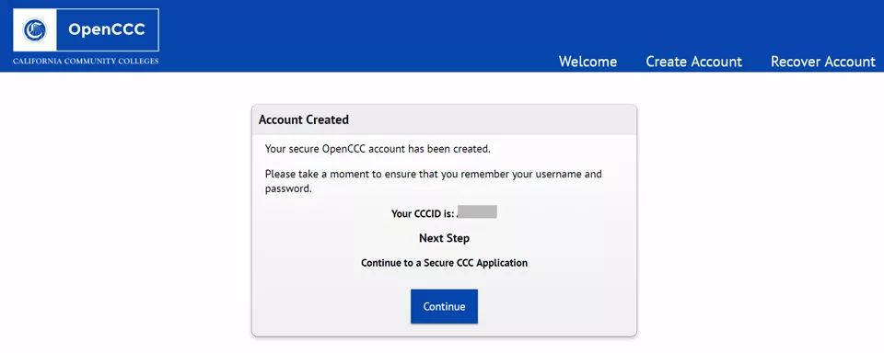Click the word password ending the reminder

[x=288, y=189]
